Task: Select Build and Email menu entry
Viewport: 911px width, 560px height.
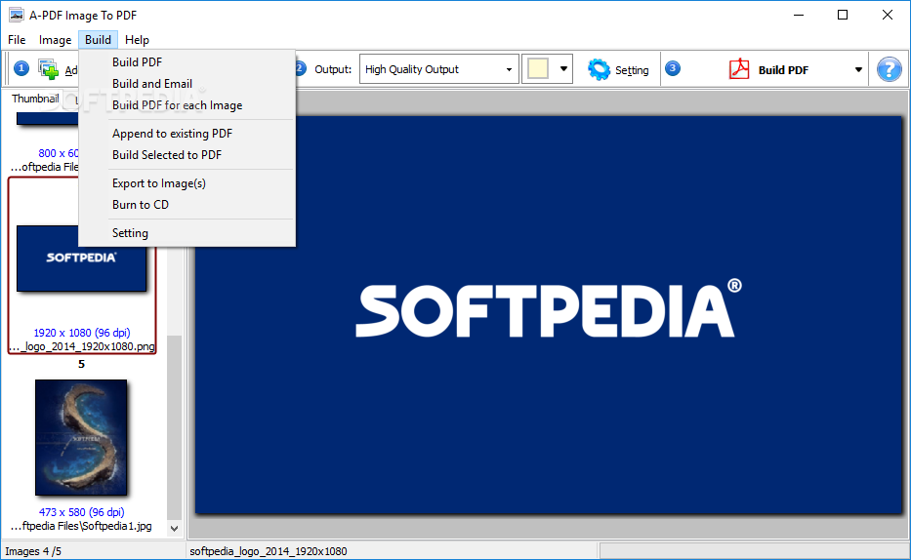Action: [x=187, y=84]
